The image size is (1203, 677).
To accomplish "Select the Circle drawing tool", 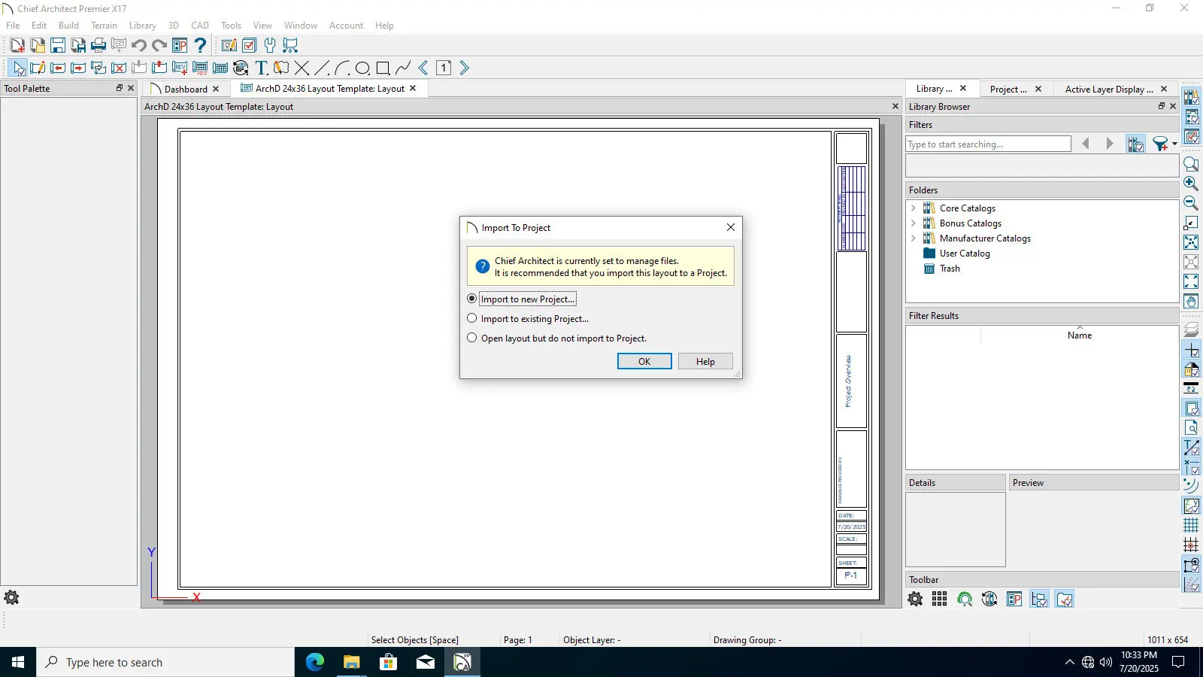I will pyautogui.click(x=362, y=68).
